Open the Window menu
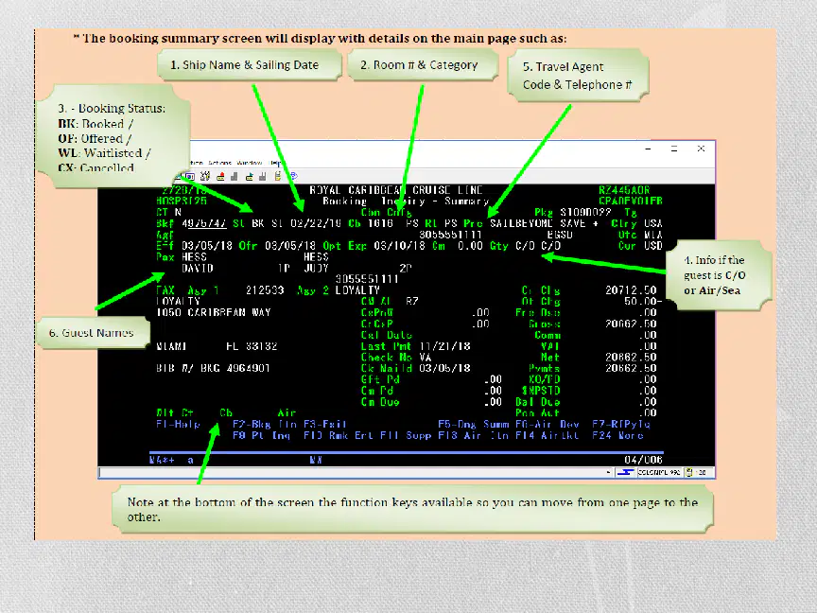Image resolution: width=817 pixels, height=613 pixels. 249,163
